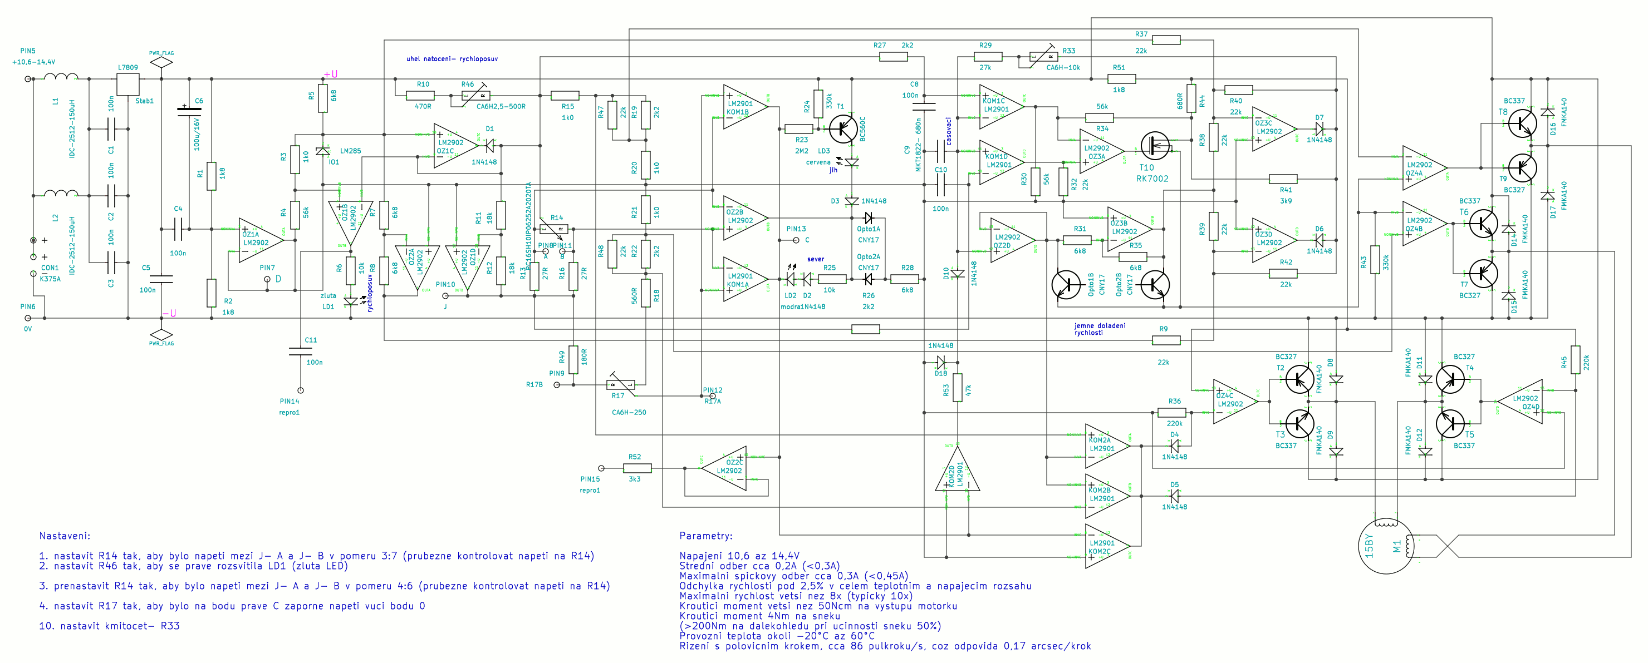
Task: Click the Opto1B CNY17 phototransistor symbol
Action: point(1066,285)
